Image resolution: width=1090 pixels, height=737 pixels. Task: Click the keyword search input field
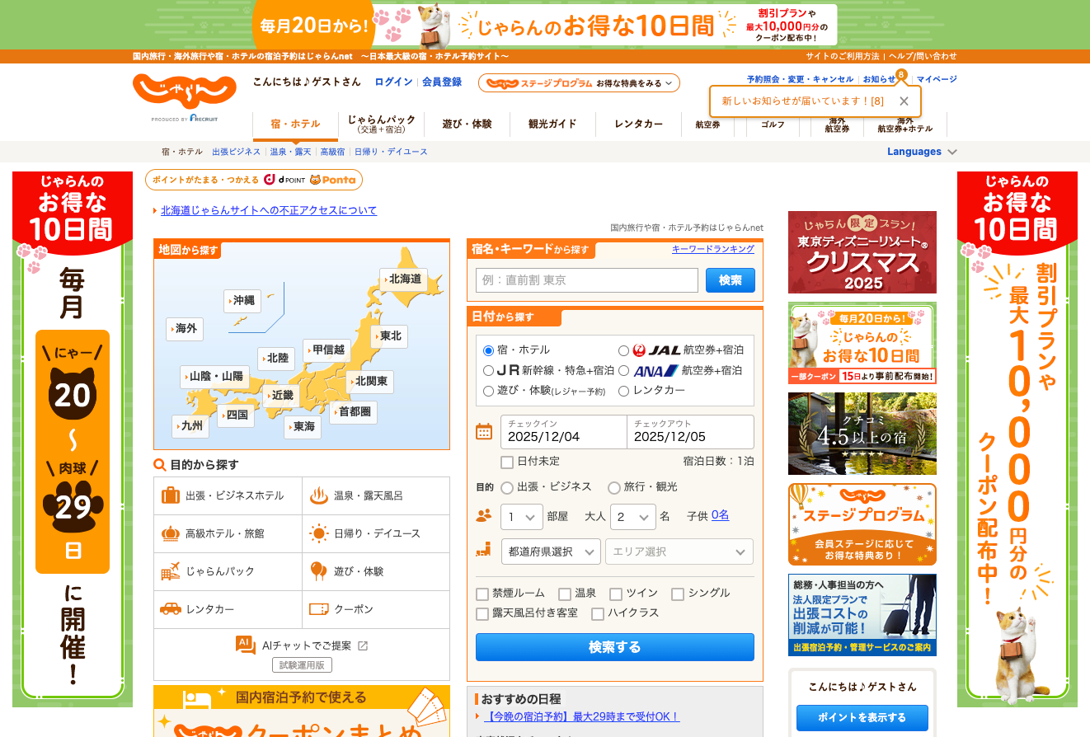click(x=585, y=280)
